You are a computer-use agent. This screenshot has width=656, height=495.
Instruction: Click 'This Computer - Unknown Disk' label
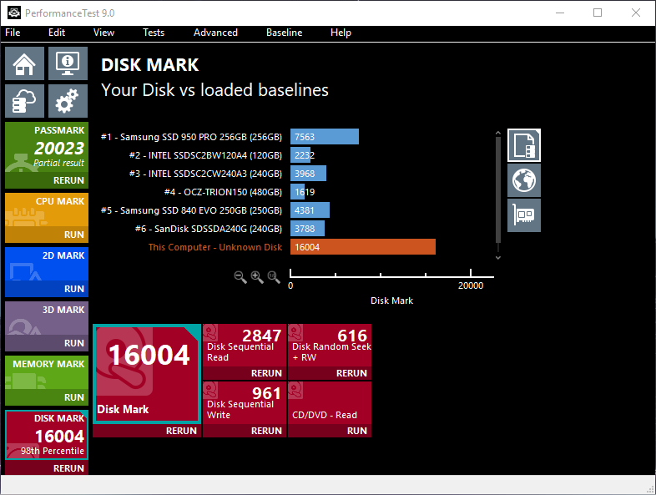click(215, 247)
